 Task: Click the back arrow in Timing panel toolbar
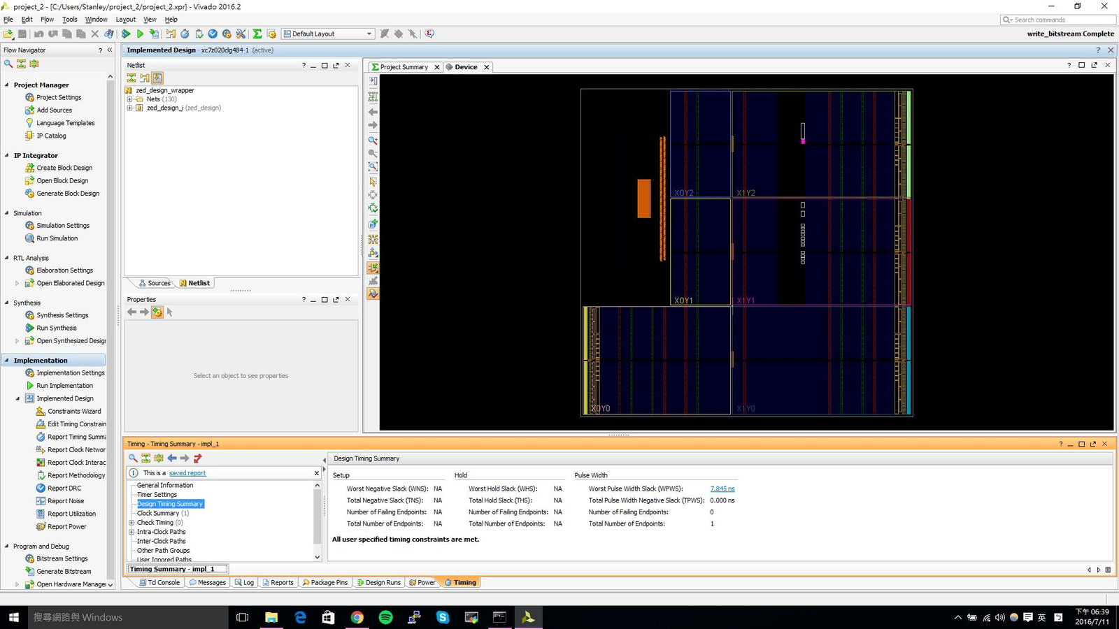[x=172, y=458]
